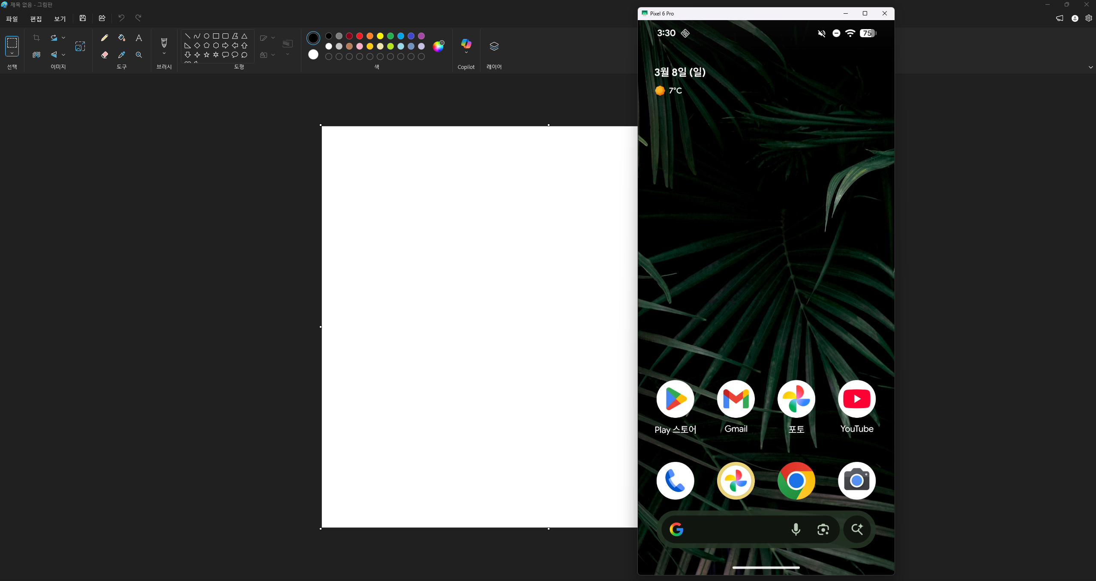Select the Magnifier zoom tool

click(x=138, y=55)
